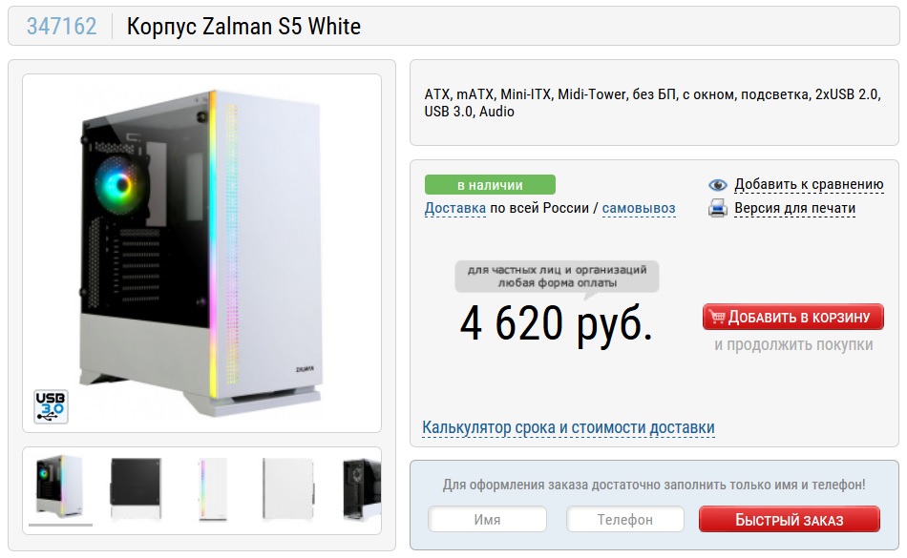Open the самовывоз link
The image size is (907, 558).
pos(639,208)
